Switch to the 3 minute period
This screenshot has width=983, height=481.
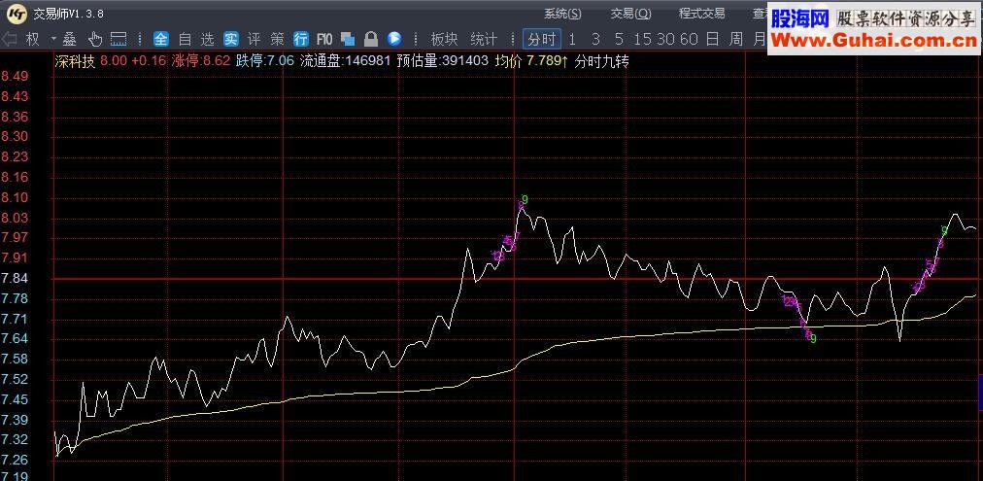point(595,40)
